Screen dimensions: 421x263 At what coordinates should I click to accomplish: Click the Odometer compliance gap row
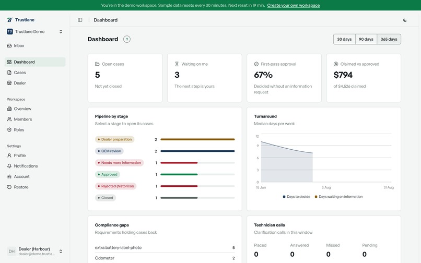[165, 258]
